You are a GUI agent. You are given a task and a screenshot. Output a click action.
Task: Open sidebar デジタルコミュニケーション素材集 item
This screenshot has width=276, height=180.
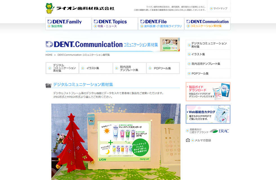[208, 45]
